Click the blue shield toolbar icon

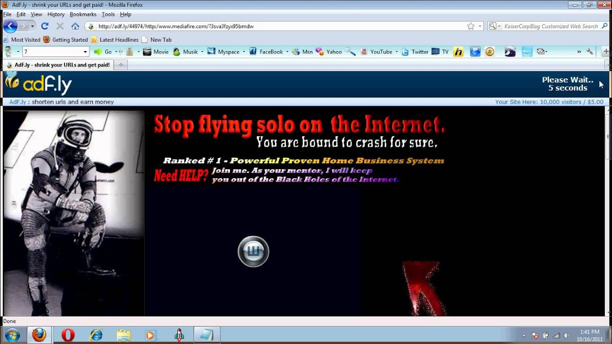[x=475, y=52]
